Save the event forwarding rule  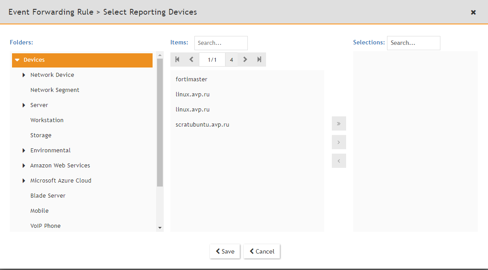(x=225, y=251)
